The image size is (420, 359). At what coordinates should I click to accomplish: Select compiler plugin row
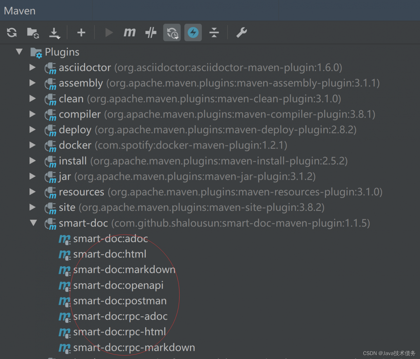coord(210,114)
